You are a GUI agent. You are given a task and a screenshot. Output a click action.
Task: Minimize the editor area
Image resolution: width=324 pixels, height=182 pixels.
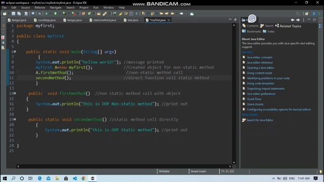tap(230, 19)
